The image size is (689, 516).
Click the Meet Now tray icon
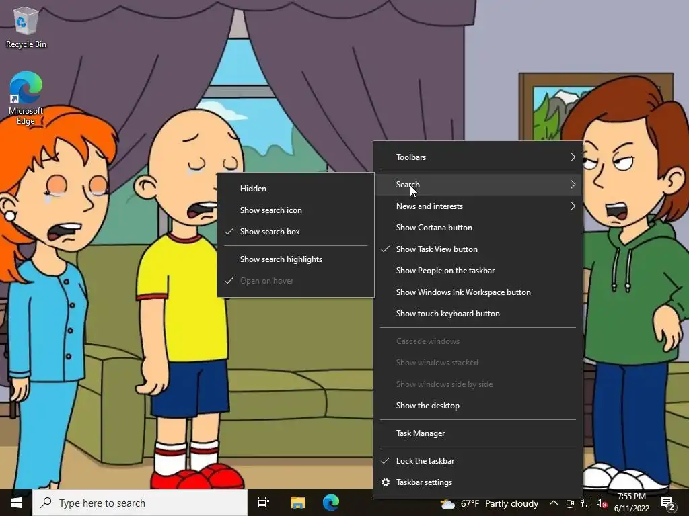[x=570, y=503]
